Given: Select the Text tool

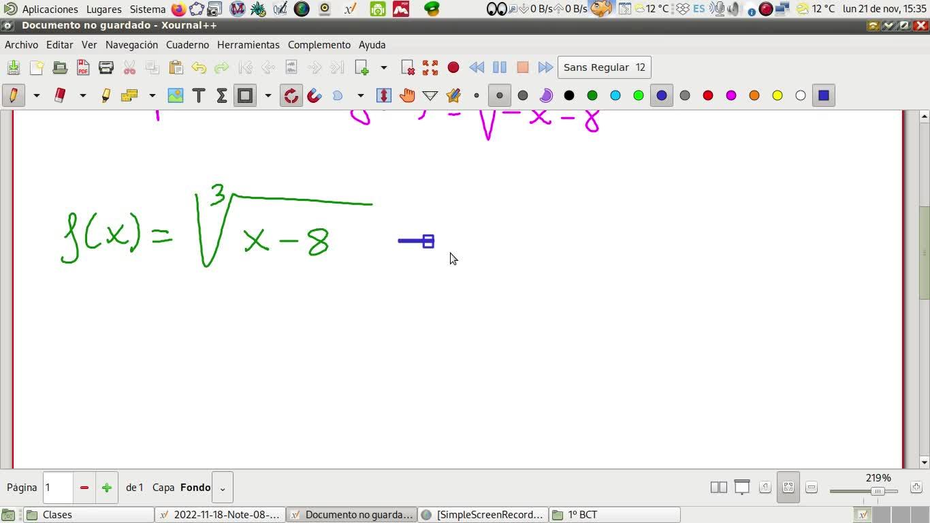Looking at the screenshot, I should click(x=199, y=95).
